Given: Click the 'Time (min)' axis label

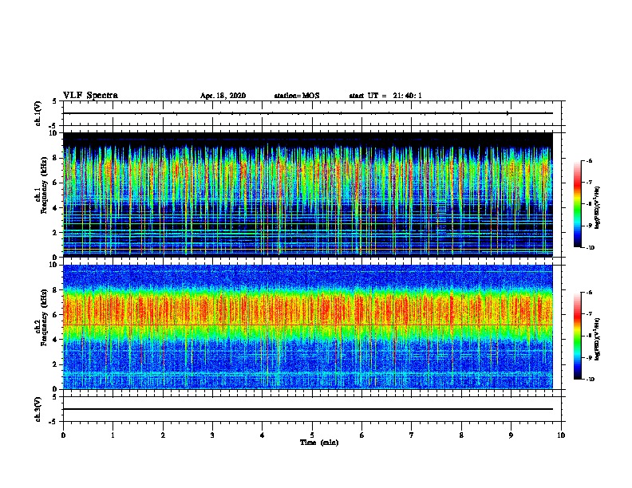Looking at the screenshot, I should [x=319, y=443].
